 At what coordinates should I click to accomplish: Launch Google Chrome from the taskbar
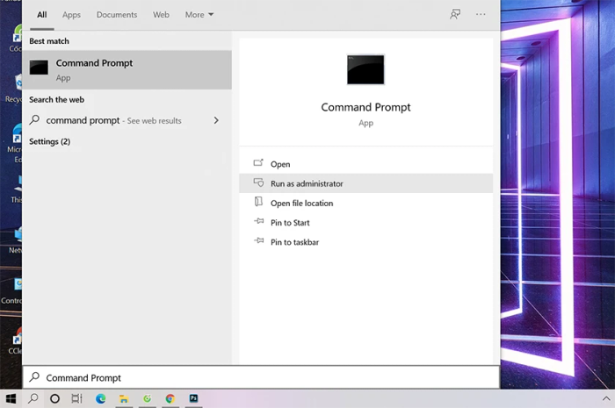click(x=170, y=398)
